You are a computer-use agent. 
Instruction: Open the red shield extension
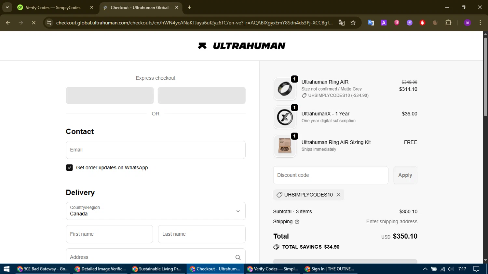click(397, 23)
